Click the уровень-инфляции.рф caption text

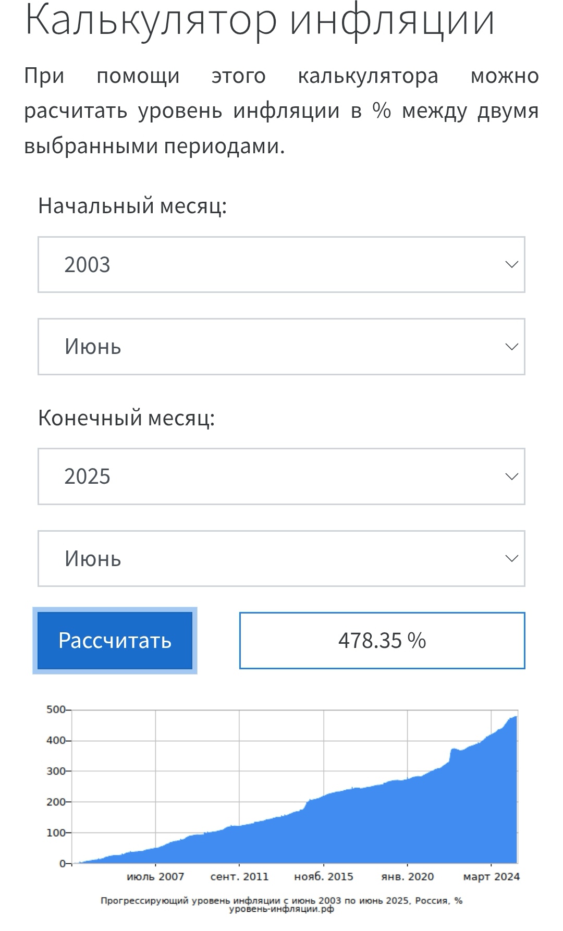[x=281, y=909]
